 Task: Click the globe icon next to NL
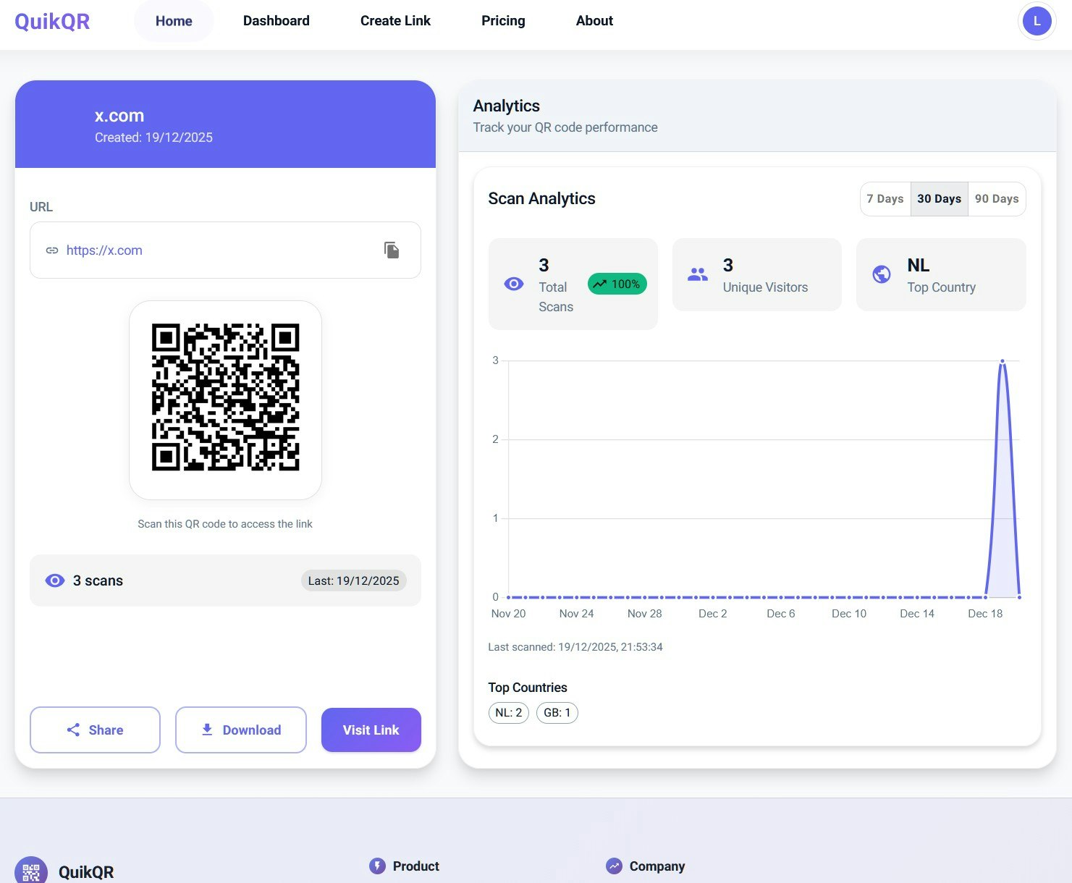(881, 274)
